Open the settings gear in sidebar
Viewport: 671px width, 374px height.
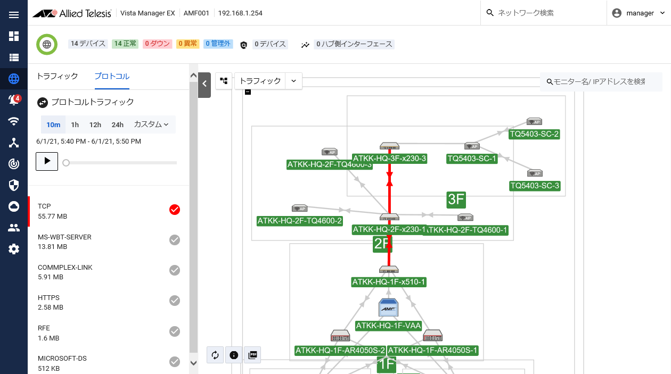tap(14, 249)
